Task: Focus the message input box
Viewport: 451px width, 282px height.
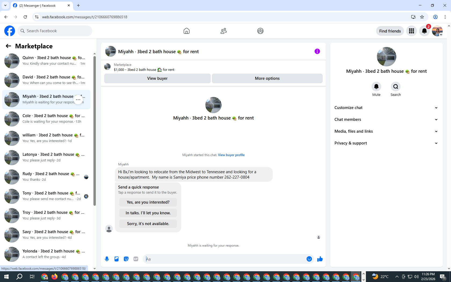Action: click(x=224, y=259)
